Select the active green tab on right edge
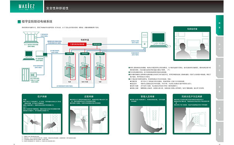234x145 pixels. 220,25
